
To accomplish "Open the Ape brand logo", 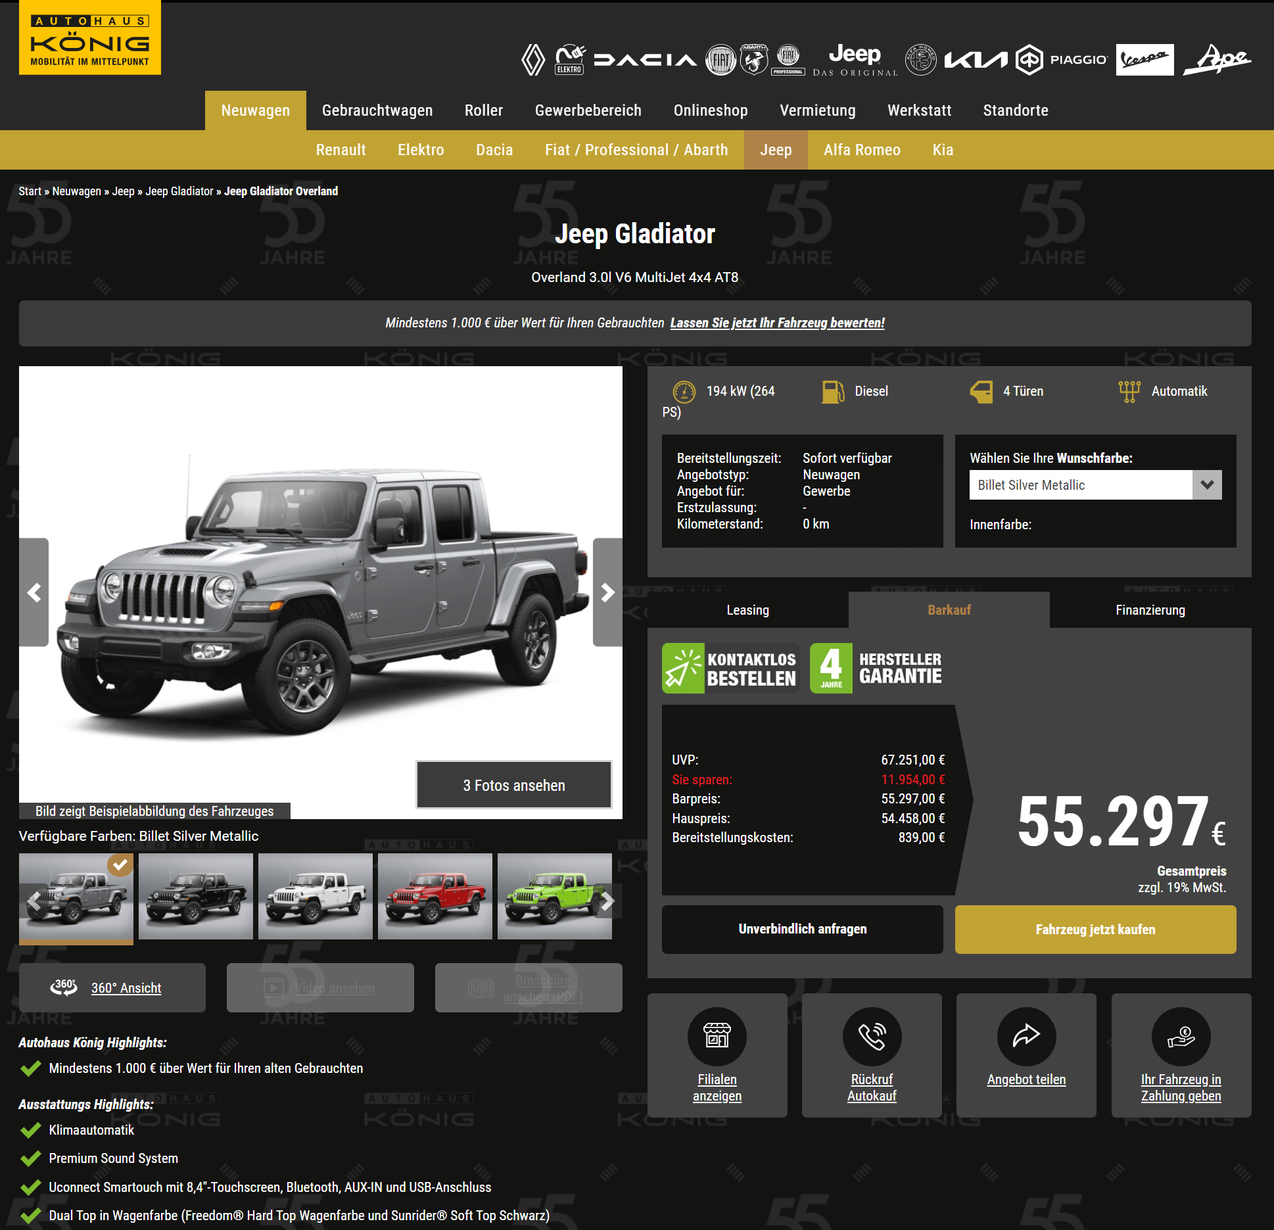I will (x=1217, y=60).
